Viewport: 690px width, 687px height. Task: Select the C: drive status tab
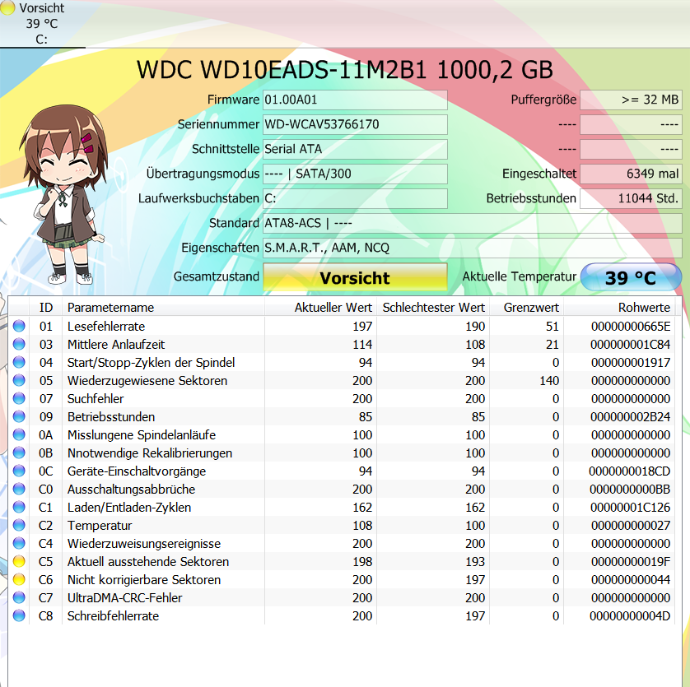[x=42, y=24]
